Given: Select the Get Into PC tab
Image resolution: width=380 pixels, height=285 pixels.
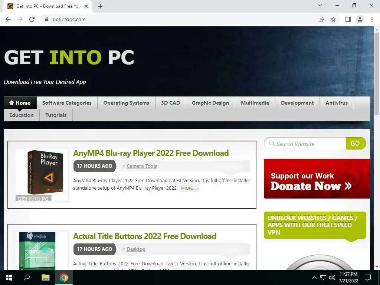Looking at the screenshot, I should pos(47,6).
